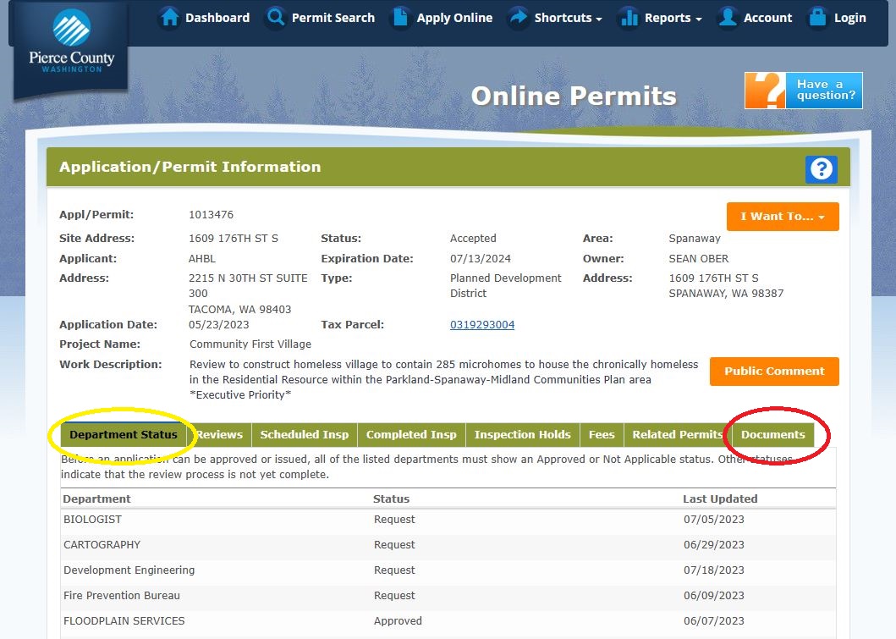Click the Login padlock icon
Image resolution: width=896 pixels, height=639 pixels.
click(817, 18)
